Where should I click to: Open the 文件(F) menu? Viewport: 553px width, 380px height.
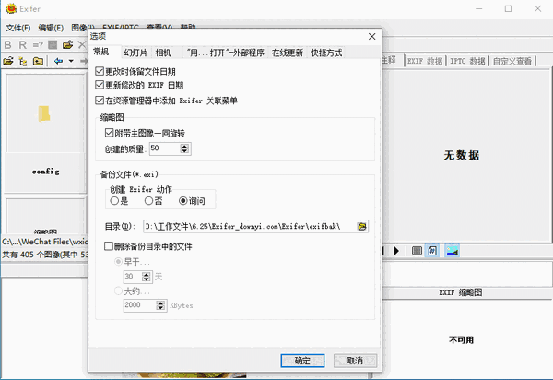(x=18, y=28)
